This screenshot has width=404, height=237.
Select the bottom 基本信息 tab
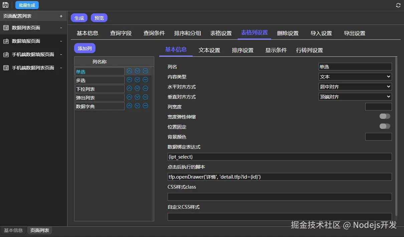(13, 230)
